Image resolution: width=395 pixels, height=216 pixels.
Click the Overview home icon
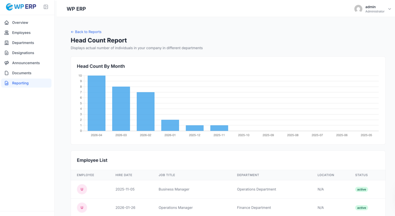click(x=7, y=23)
